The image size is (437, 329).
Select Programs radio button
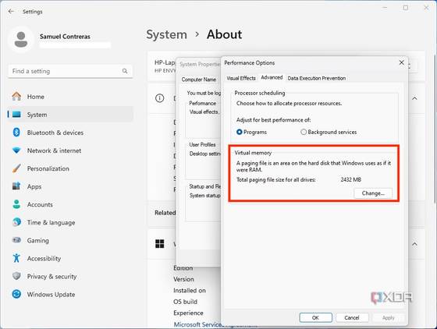pos(239,132)
